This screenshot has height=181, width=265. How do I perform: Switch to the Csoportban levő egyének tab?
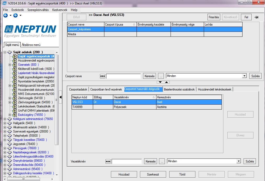(106, 89)
